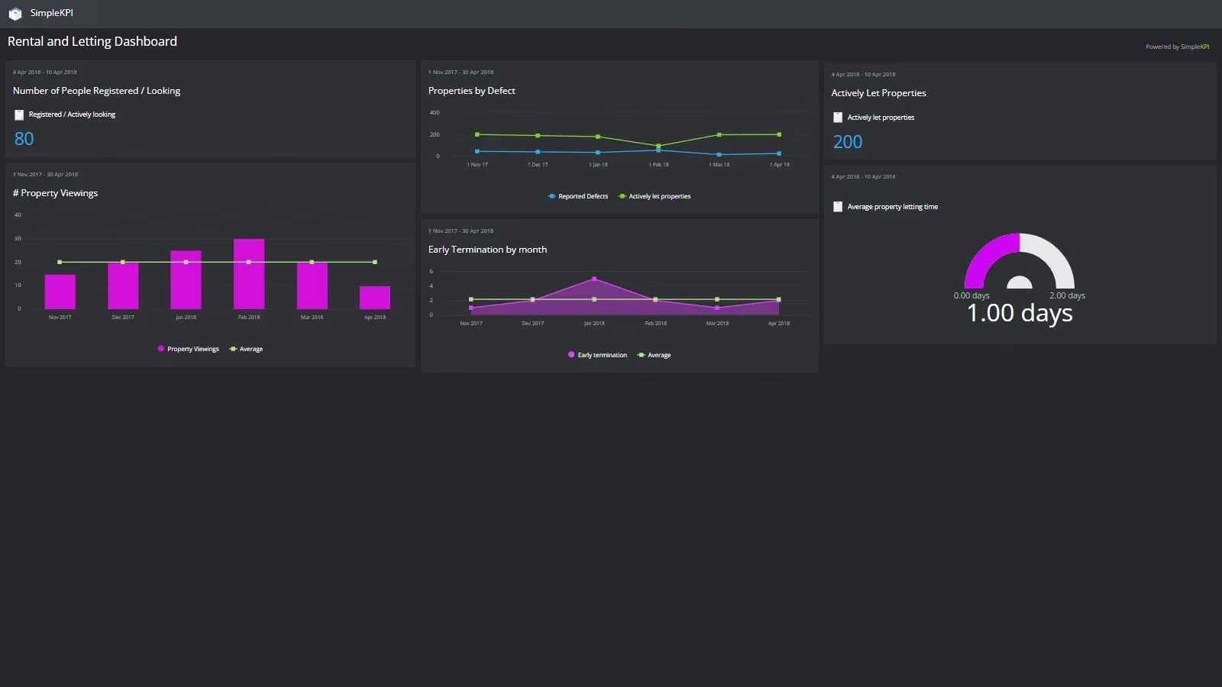Click the Early Termination by month heading
Image resolution: width=1222 pixels, height=687 pixels.
[x=487, y=250]
